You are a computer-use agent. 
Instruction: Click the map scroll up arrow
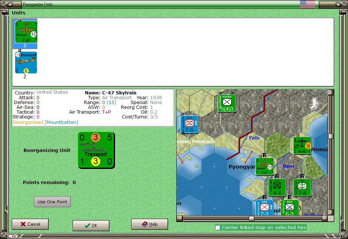coord(331,92)
